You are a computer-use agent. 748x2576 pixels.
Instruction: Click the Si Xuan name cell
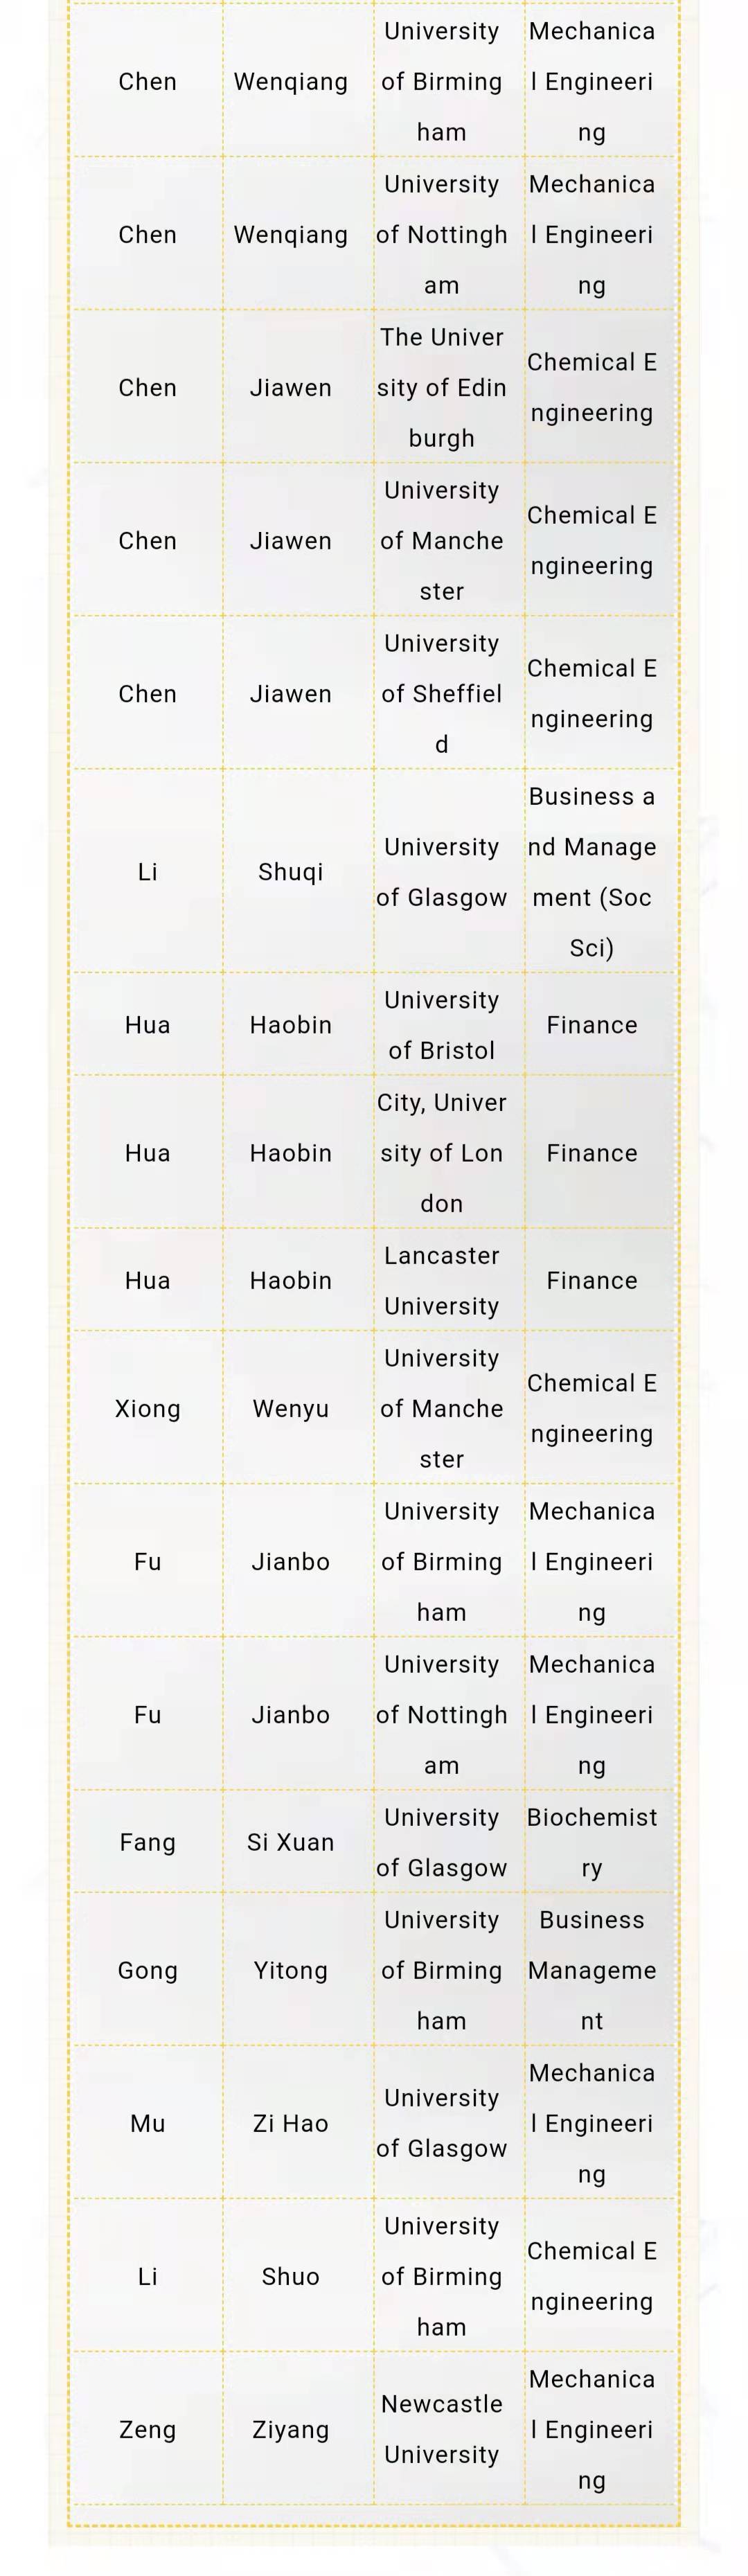(290, 1842)
